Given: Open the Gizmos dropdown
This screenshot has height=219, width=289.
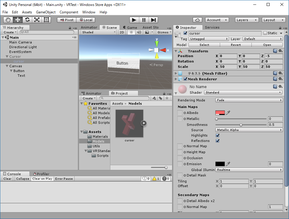Looking at the screenshot, I should (164, 32).
